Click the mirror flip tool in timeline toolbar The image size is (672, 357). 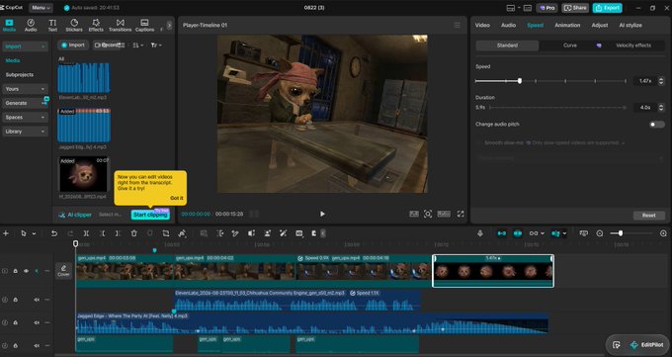point(251,233)
